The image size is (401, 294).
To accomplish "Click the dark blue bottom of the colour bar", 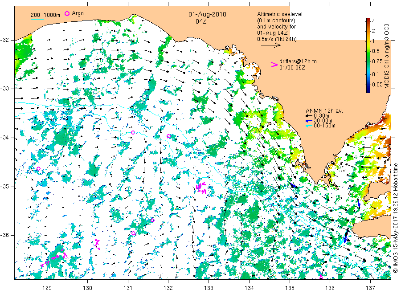I will pos(368,90).
